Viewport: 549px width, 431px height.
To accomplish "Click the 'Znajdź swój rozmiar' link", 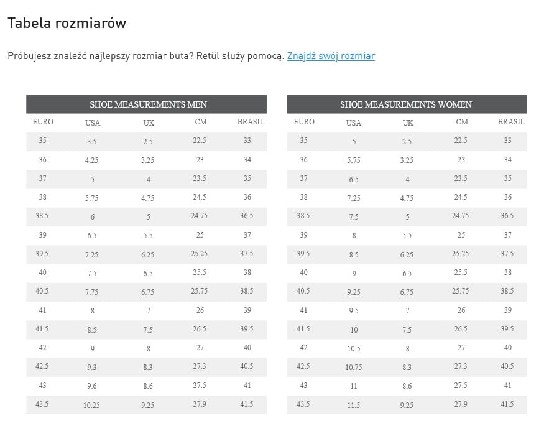I will point(331,56).
